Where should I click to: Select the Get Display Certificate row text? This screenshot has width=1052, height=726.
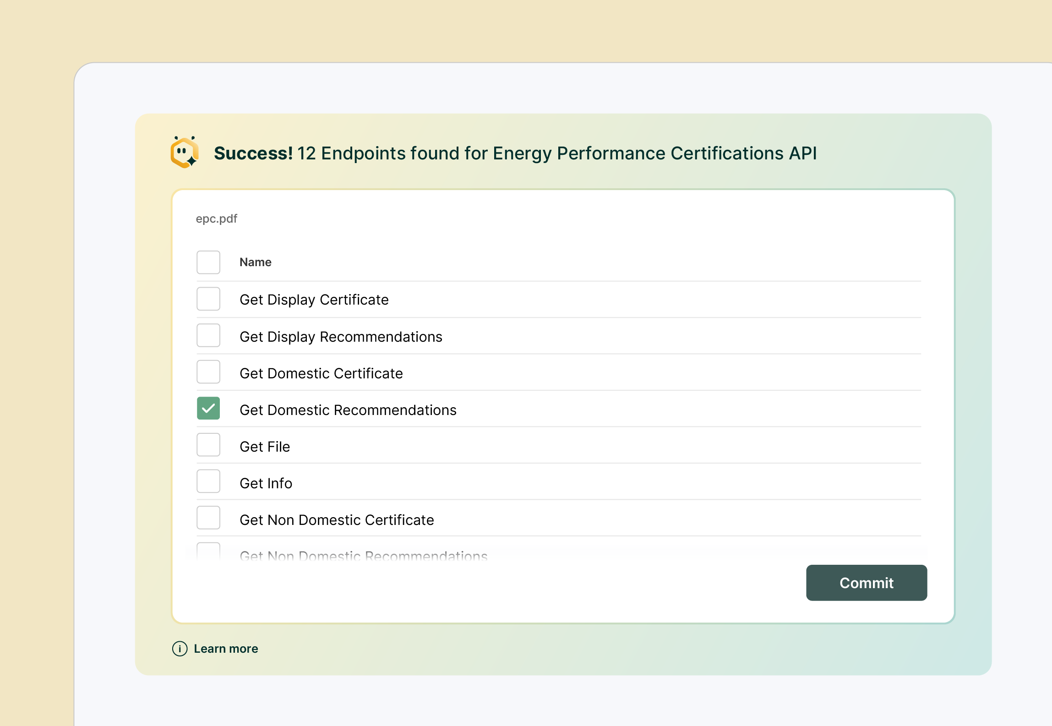tap(314, 300)
